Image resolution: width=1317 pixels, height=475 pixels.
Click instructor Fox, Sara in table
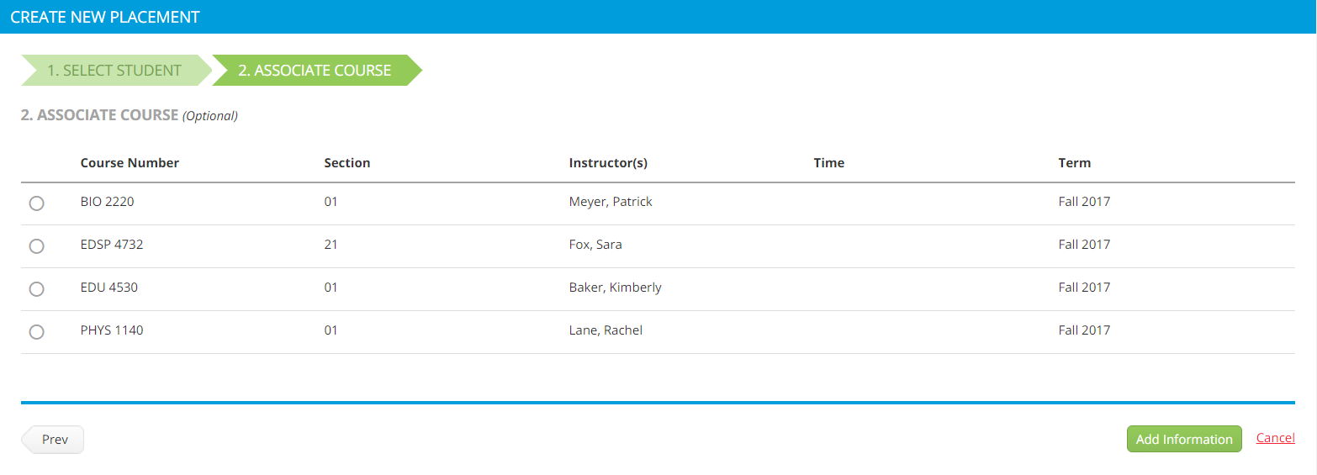point(595,245)
